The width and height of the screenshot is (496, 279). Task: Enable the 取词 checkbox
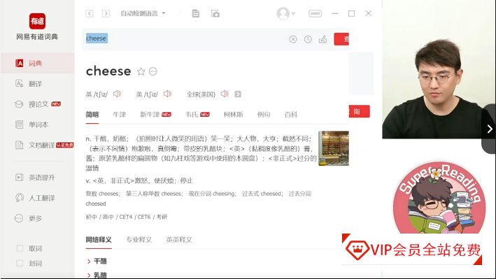pos(20,249)
